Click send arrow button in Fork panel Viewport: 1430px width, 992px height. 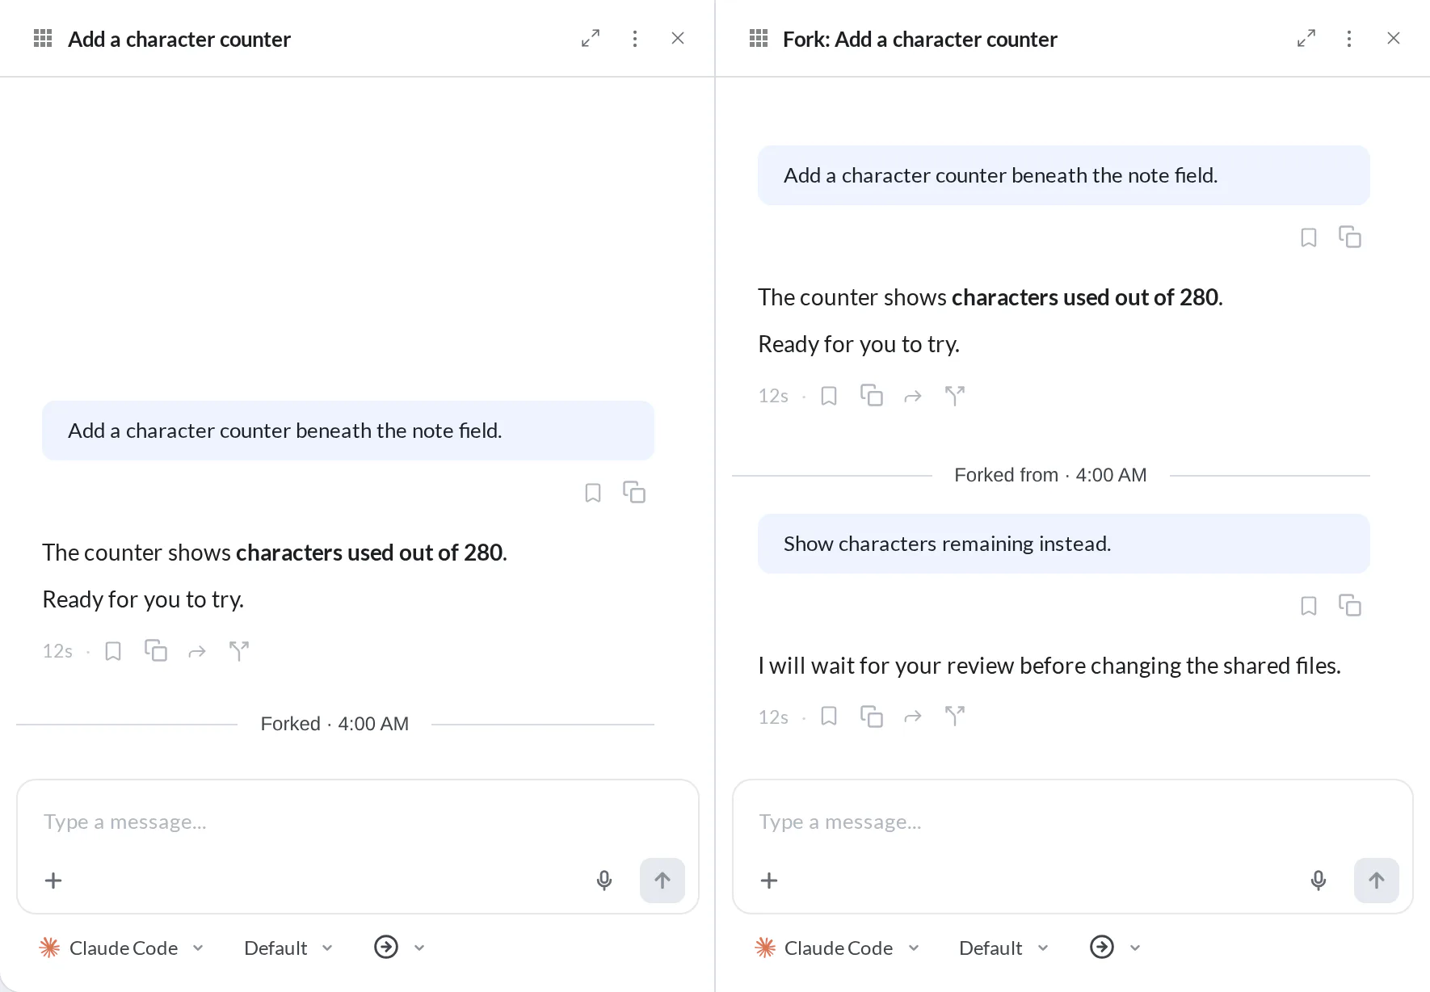tap(1377, 881)
